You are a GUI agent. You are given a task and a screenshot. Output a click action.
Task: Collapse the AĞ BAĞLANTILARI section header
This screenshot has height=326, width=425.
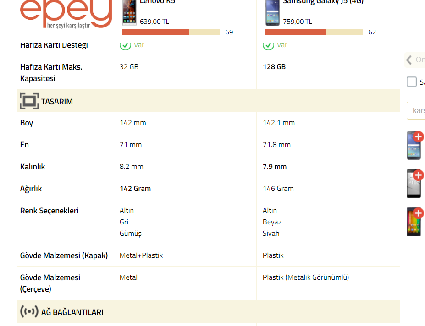point(208,311)
